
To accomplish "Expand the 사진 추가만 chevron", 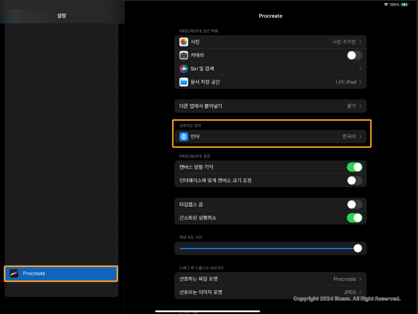I will point(360,42).
